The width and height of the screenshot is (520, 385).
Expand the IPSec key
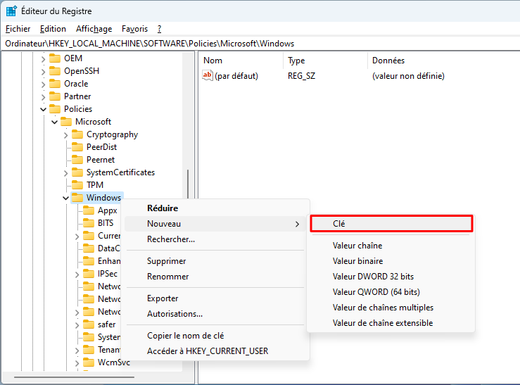(x=77, y=274)
